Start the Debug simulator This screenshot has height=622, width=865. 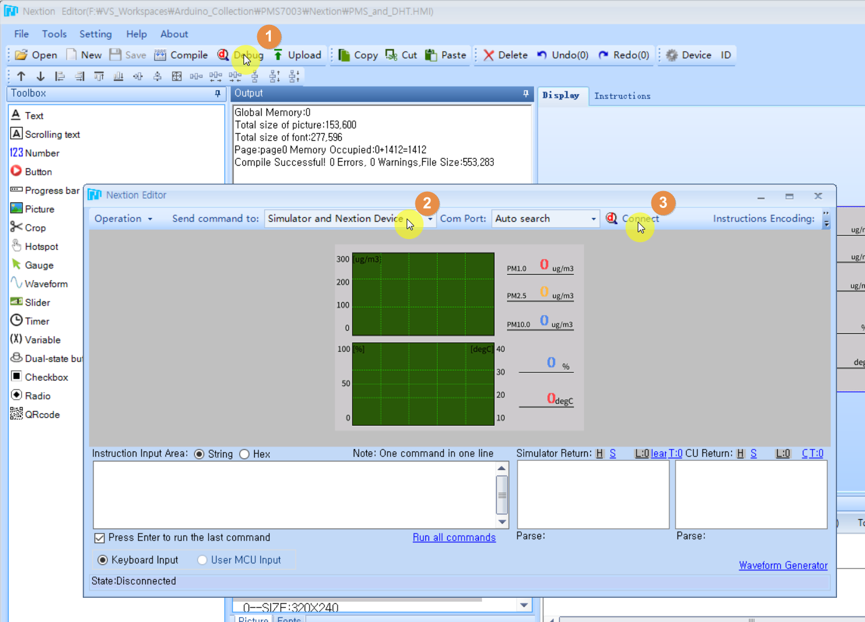click(x=240, y=55)
